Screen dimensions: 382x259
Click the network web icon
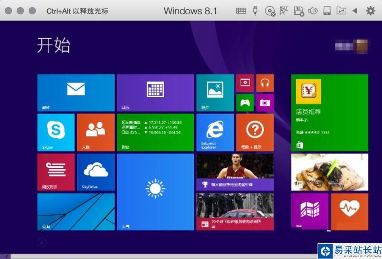coord(284,10)
